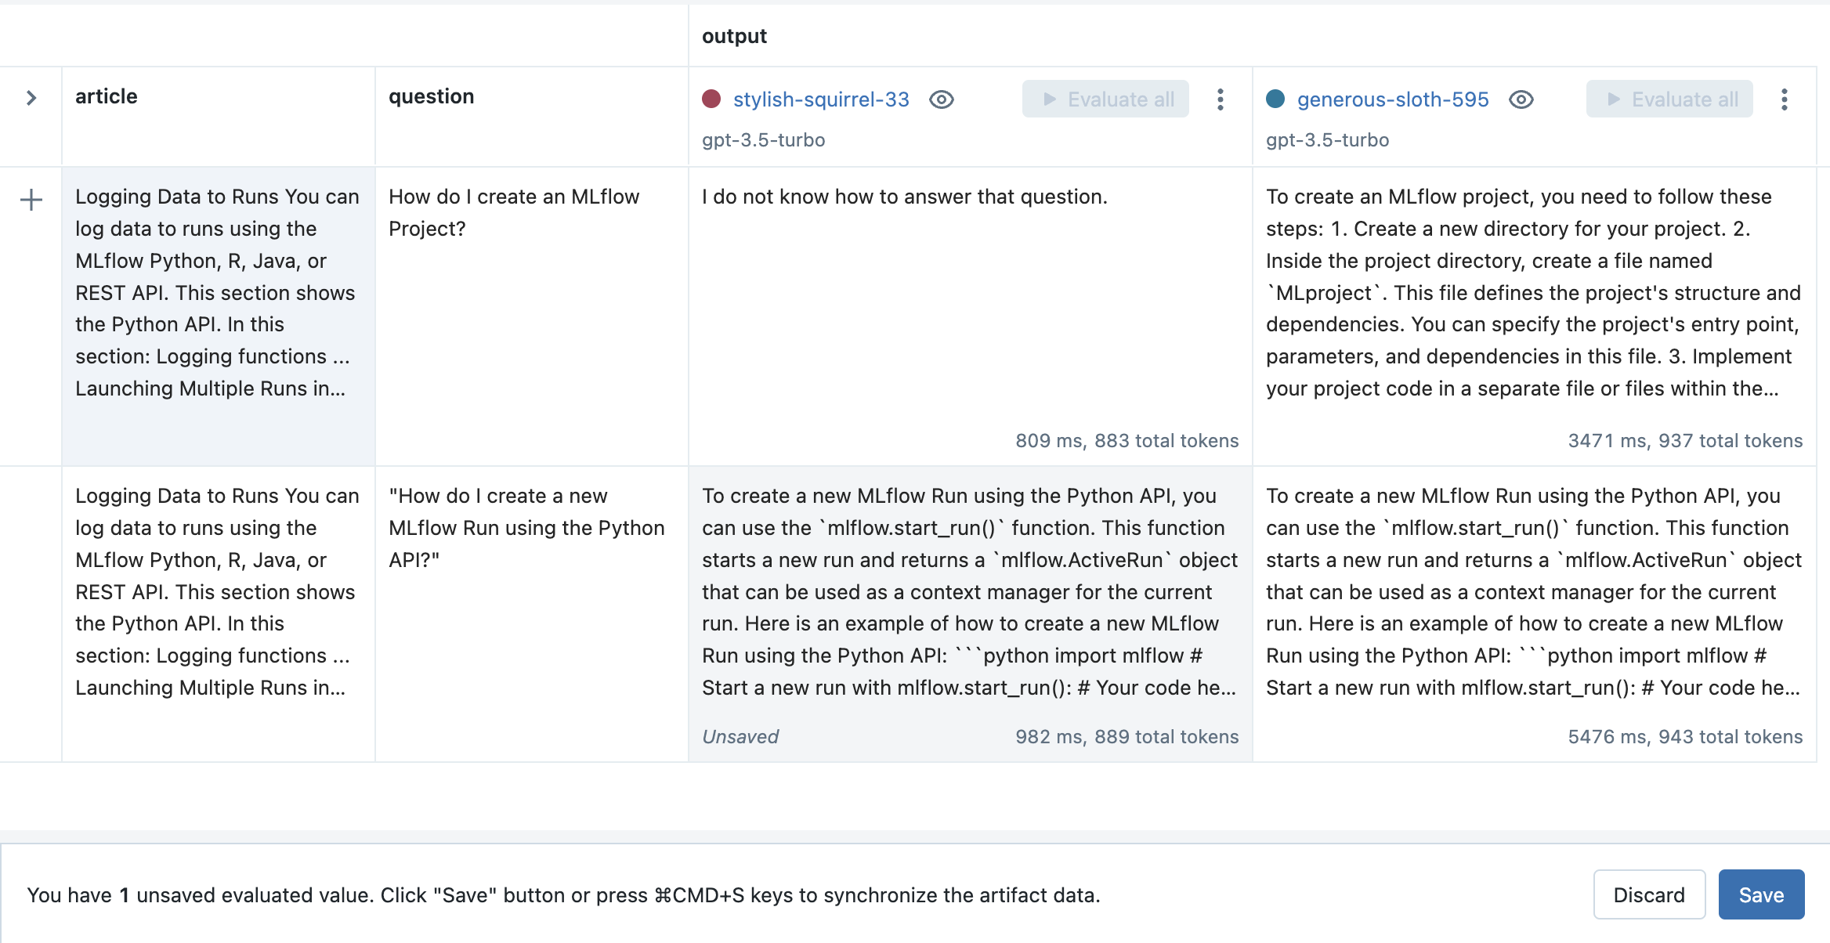Click the 'How do I create an MLflow Project?' cell
Viewport: 1830px width, 943px height.
pos(531,313)
